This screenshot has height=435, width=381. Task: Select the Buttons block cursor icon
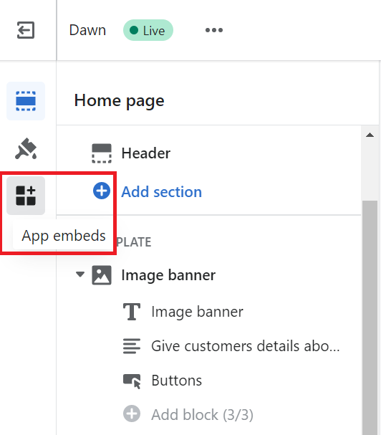tap(132, 381)
